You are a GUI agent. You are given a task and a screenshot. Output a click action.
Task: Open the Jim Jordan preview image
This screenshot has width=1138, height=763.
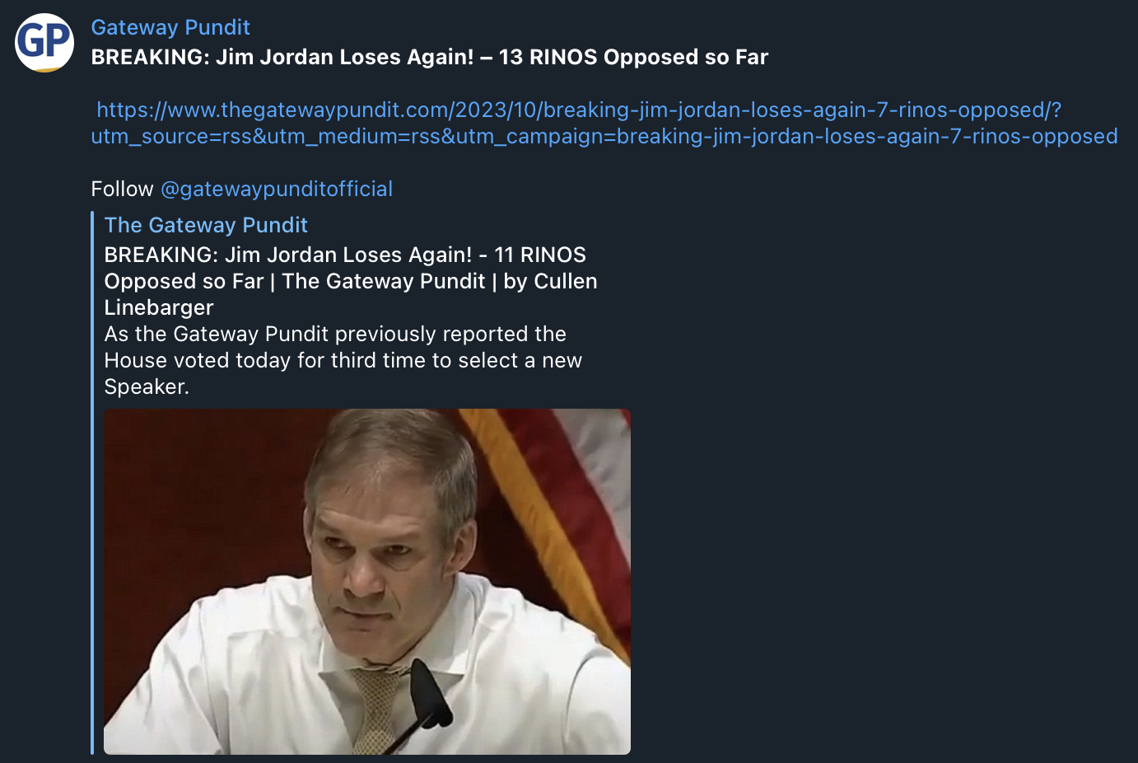pyautogui.click(x=367, y=582)
